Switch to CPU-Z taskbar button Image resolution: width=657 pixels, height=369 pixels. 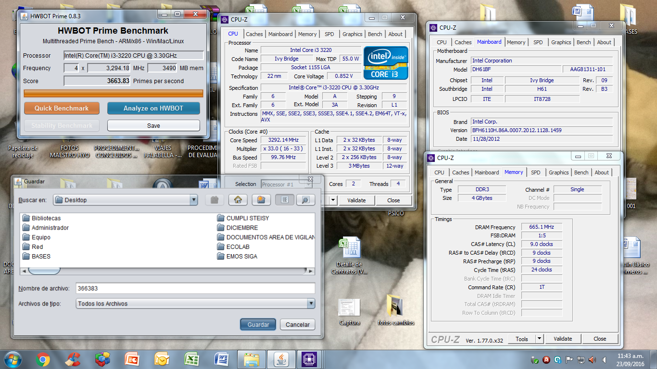[308, 359]
